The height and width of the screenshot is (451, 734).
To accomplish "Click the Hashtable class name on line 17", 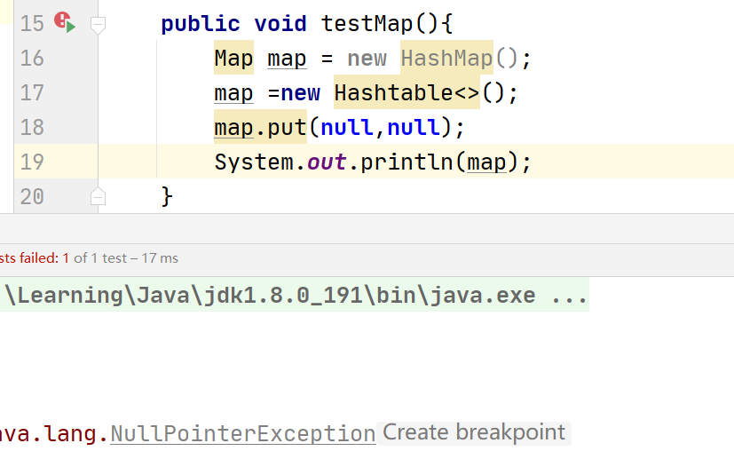I will point(393,92).
